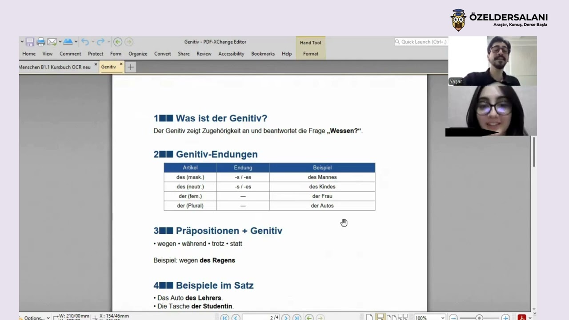The image size is (569, 320).
Task: Open the Form ribbon tab
Action: [x=116, y=54]
